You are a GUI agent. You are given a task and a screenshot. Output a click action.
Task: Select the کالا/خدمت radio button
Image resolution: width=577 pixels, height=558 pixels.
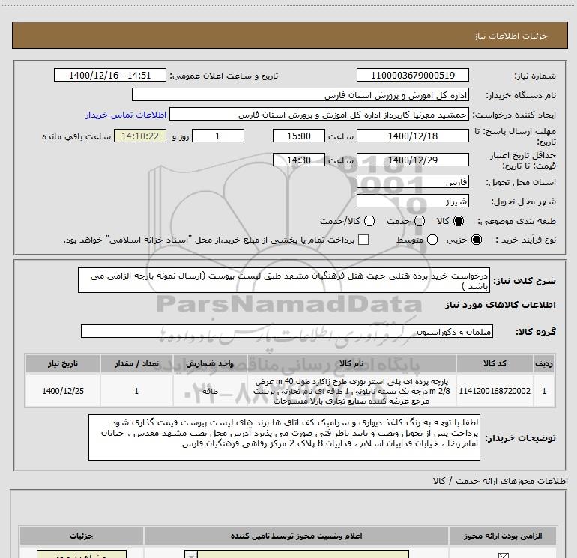[x=369, y=221]
